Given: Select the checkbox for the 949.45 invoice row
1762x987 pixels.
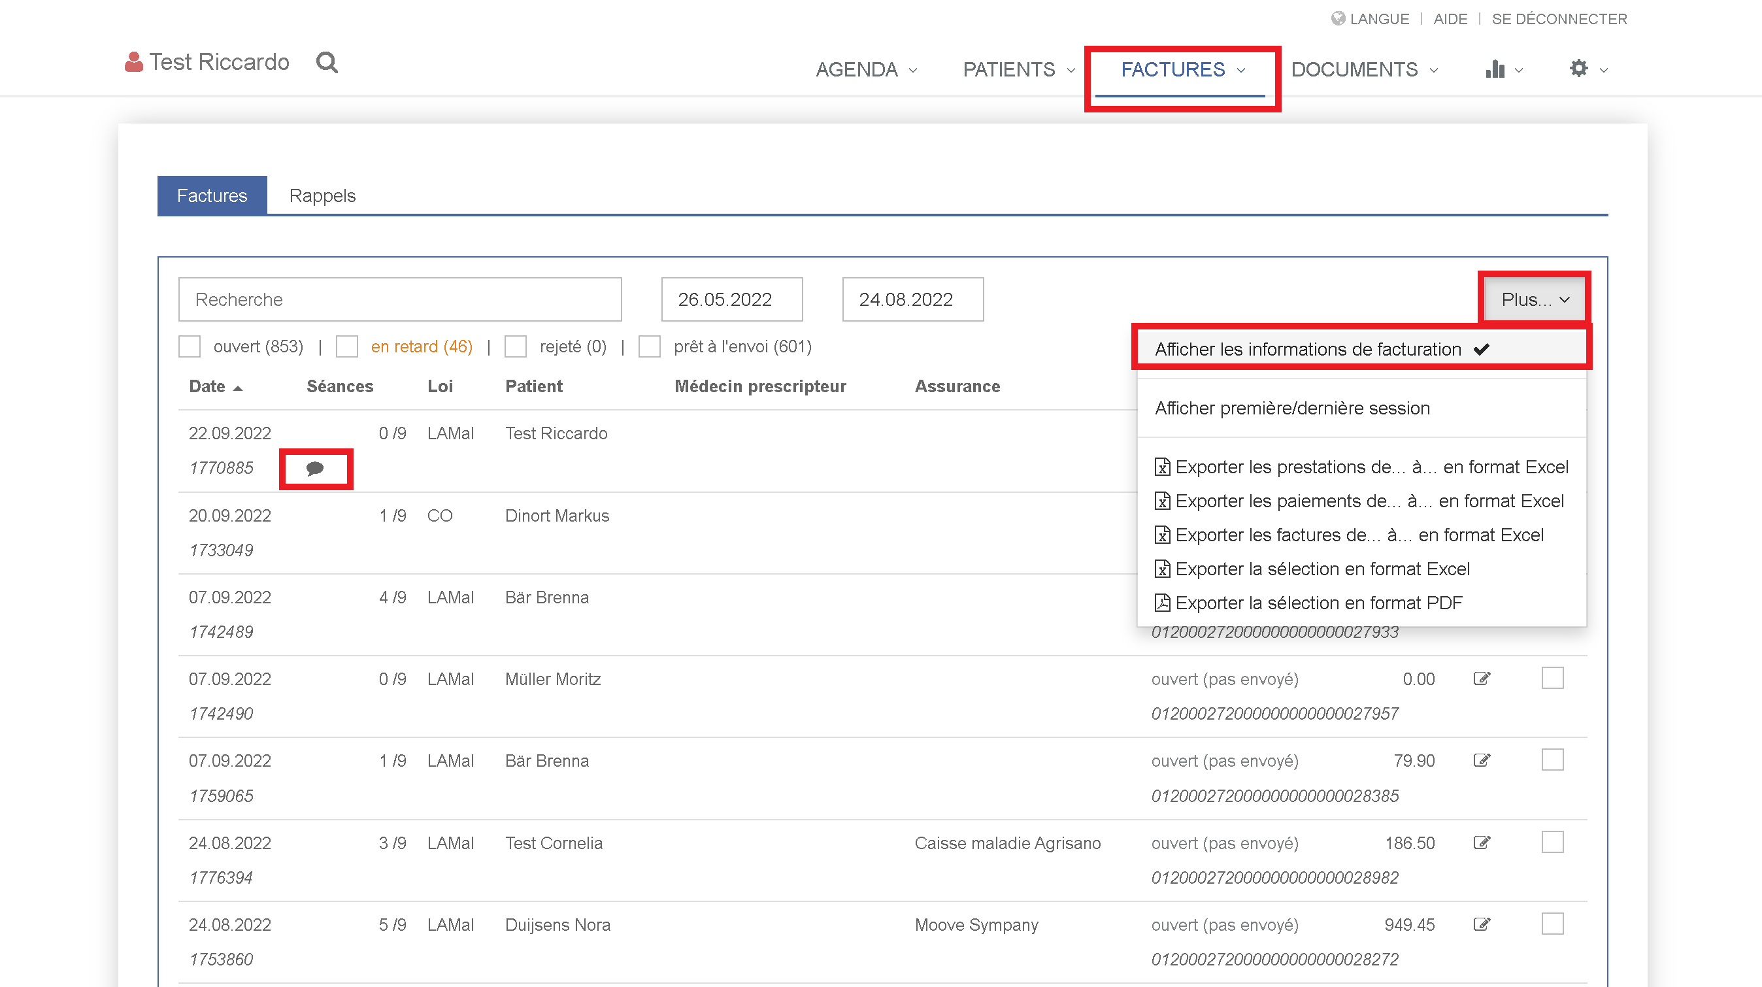Looking at the screenshot, I should coord(1552,924).
